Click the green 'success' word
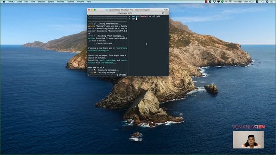This screenshot has width=276, height=155. (91, 38)
